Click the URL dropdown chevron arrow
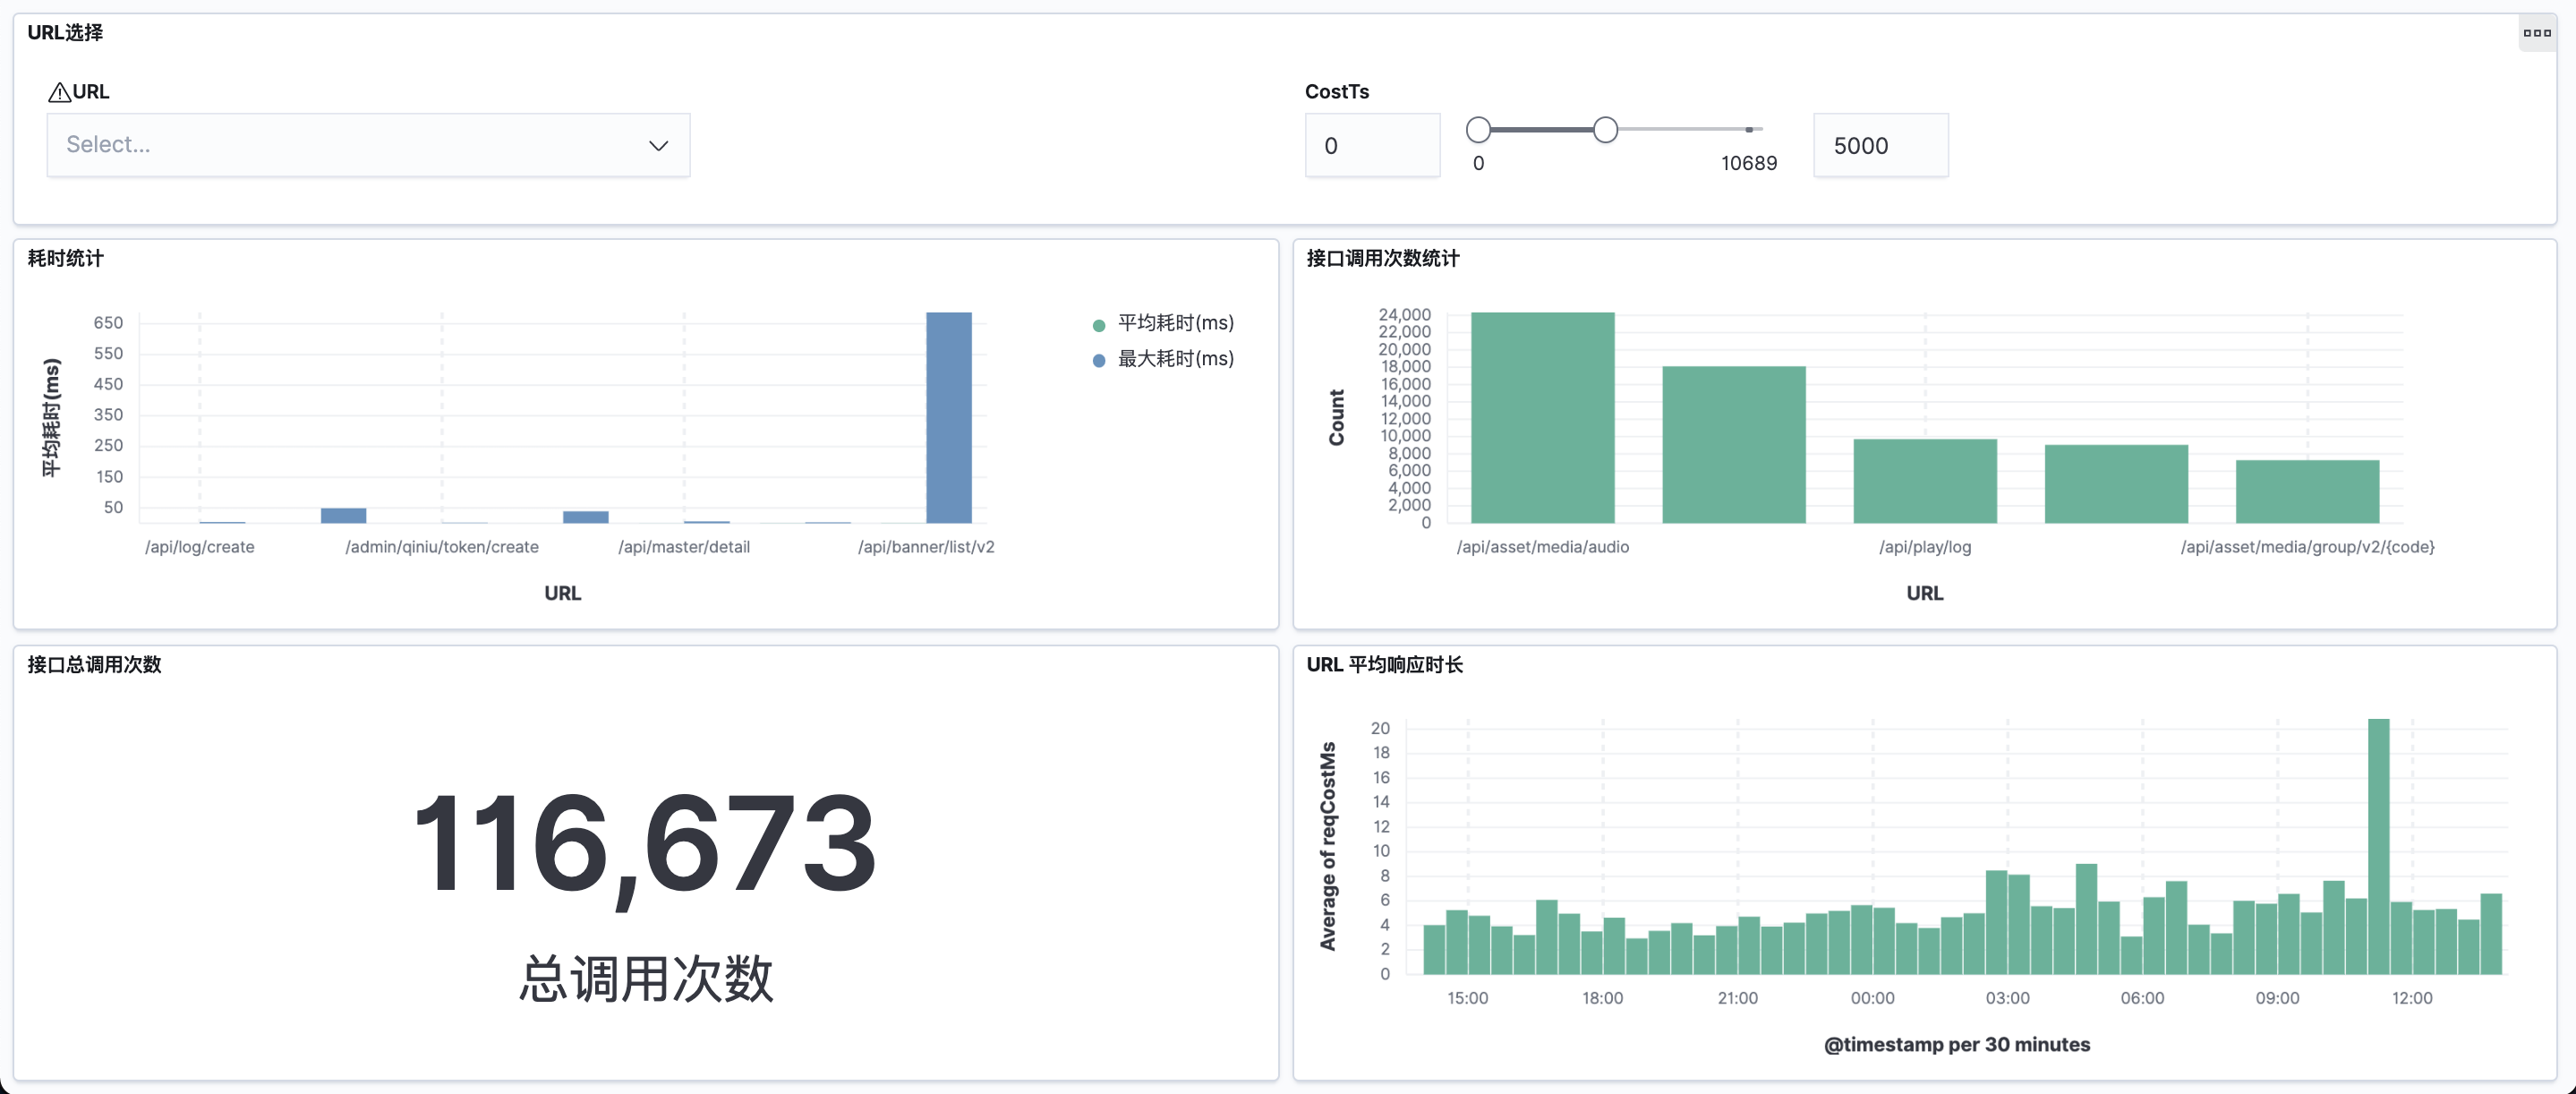This screenshot has height=1094, width=2576. click(x=658, y=146)
